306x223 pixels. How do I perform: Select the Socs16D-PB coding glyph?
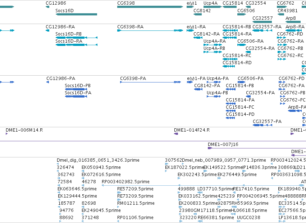point(76,89)
